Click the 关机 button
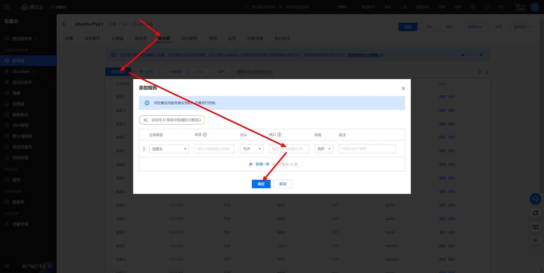This screenshot has height=273, width=544. 429,27
